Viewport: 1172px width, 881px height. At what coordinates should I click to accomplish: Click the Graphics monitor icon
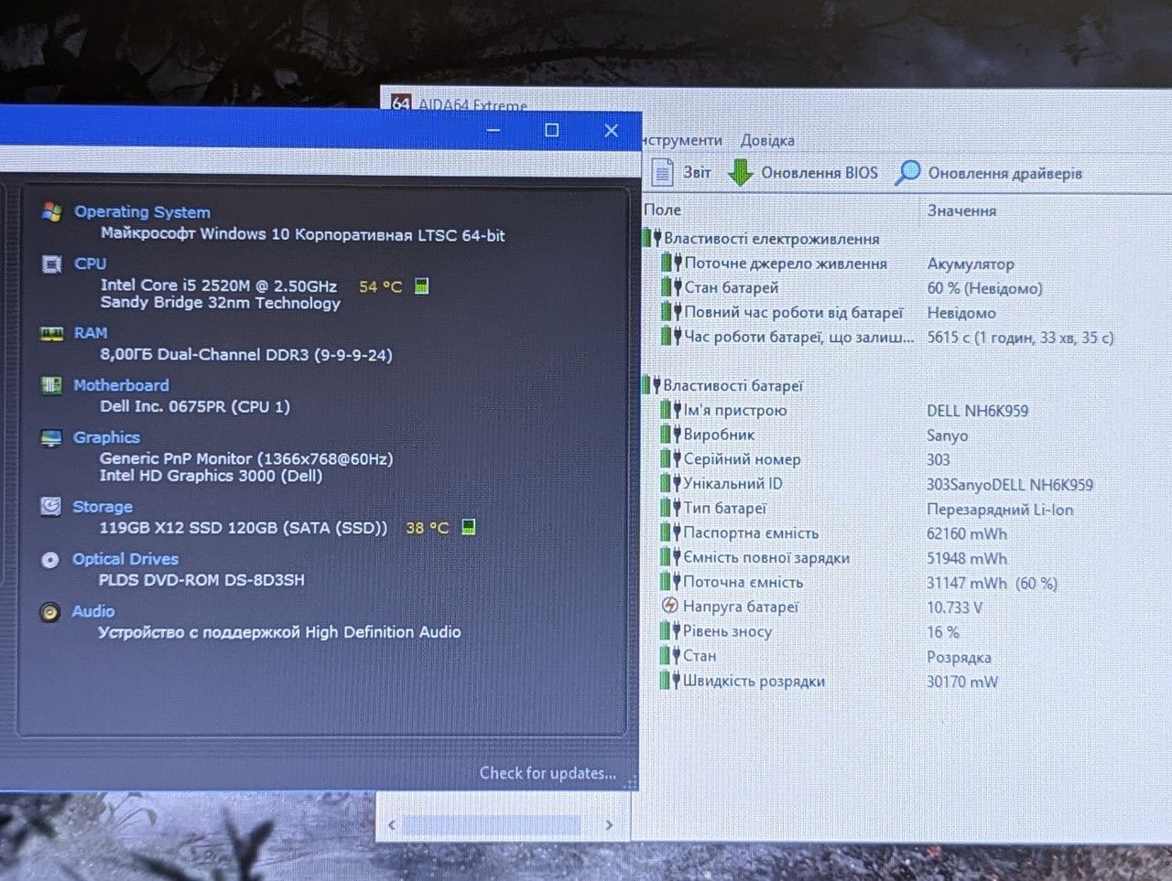(51, 438)
